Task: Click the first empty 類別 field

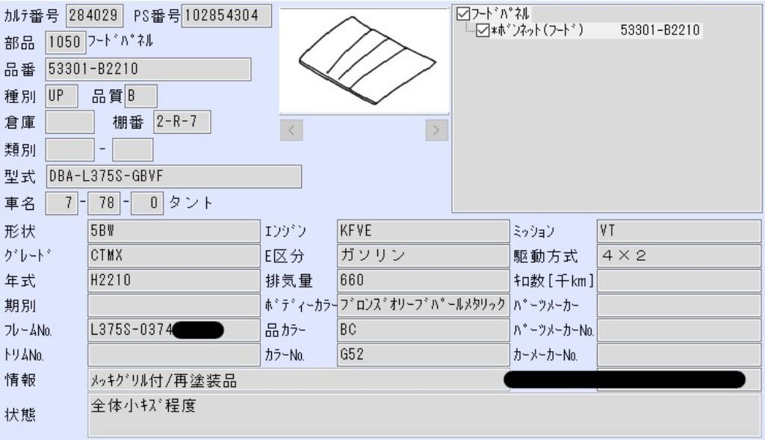Action: (69, 149)
